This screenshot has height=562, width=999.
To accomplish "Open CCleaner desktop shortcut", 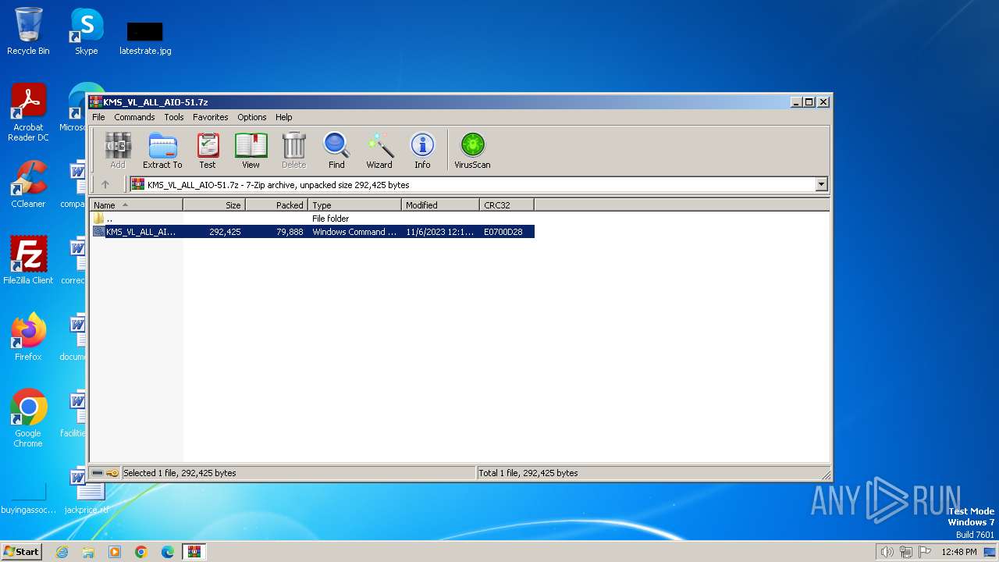I will (x=28, y=185).
